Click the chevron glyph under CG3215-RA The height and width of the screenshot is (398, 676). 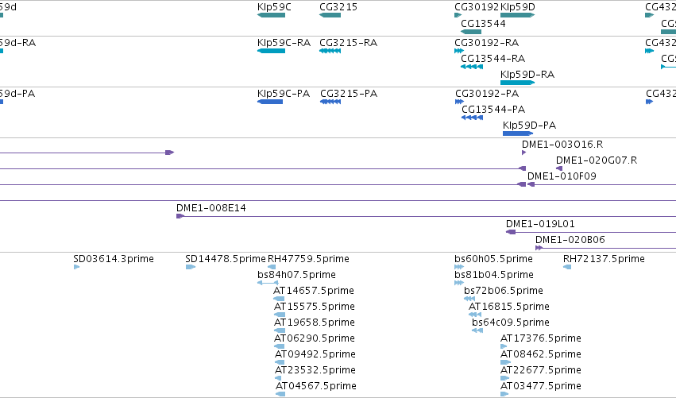coord(330,51)
